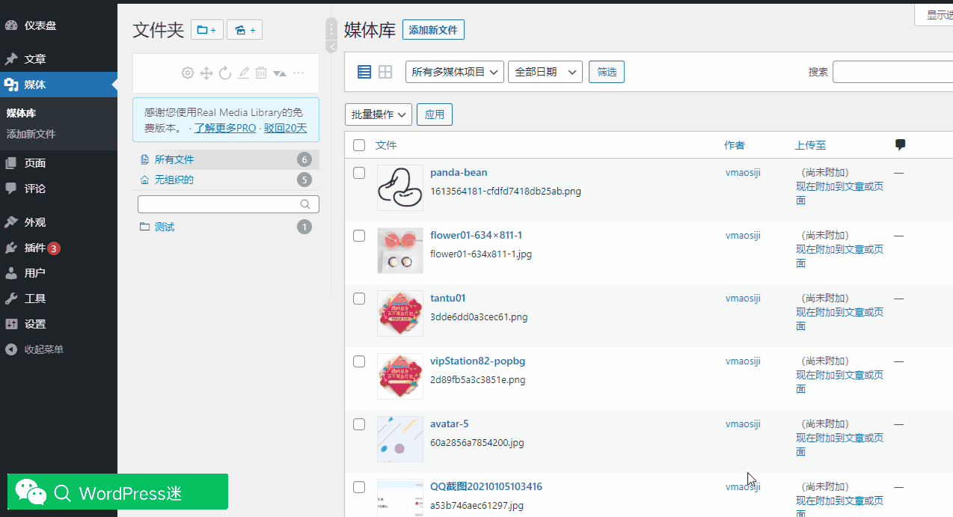The width and height of the screenshot is (953, 517).
Task: Check the checkbox next to panda-bean
Action: click(x=359, y=172)
